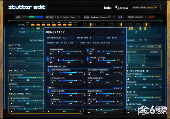The width and height of the screenshot is (170, 119).
Task: Open the End At Measure dropdown
Action: tap(68, 38)
